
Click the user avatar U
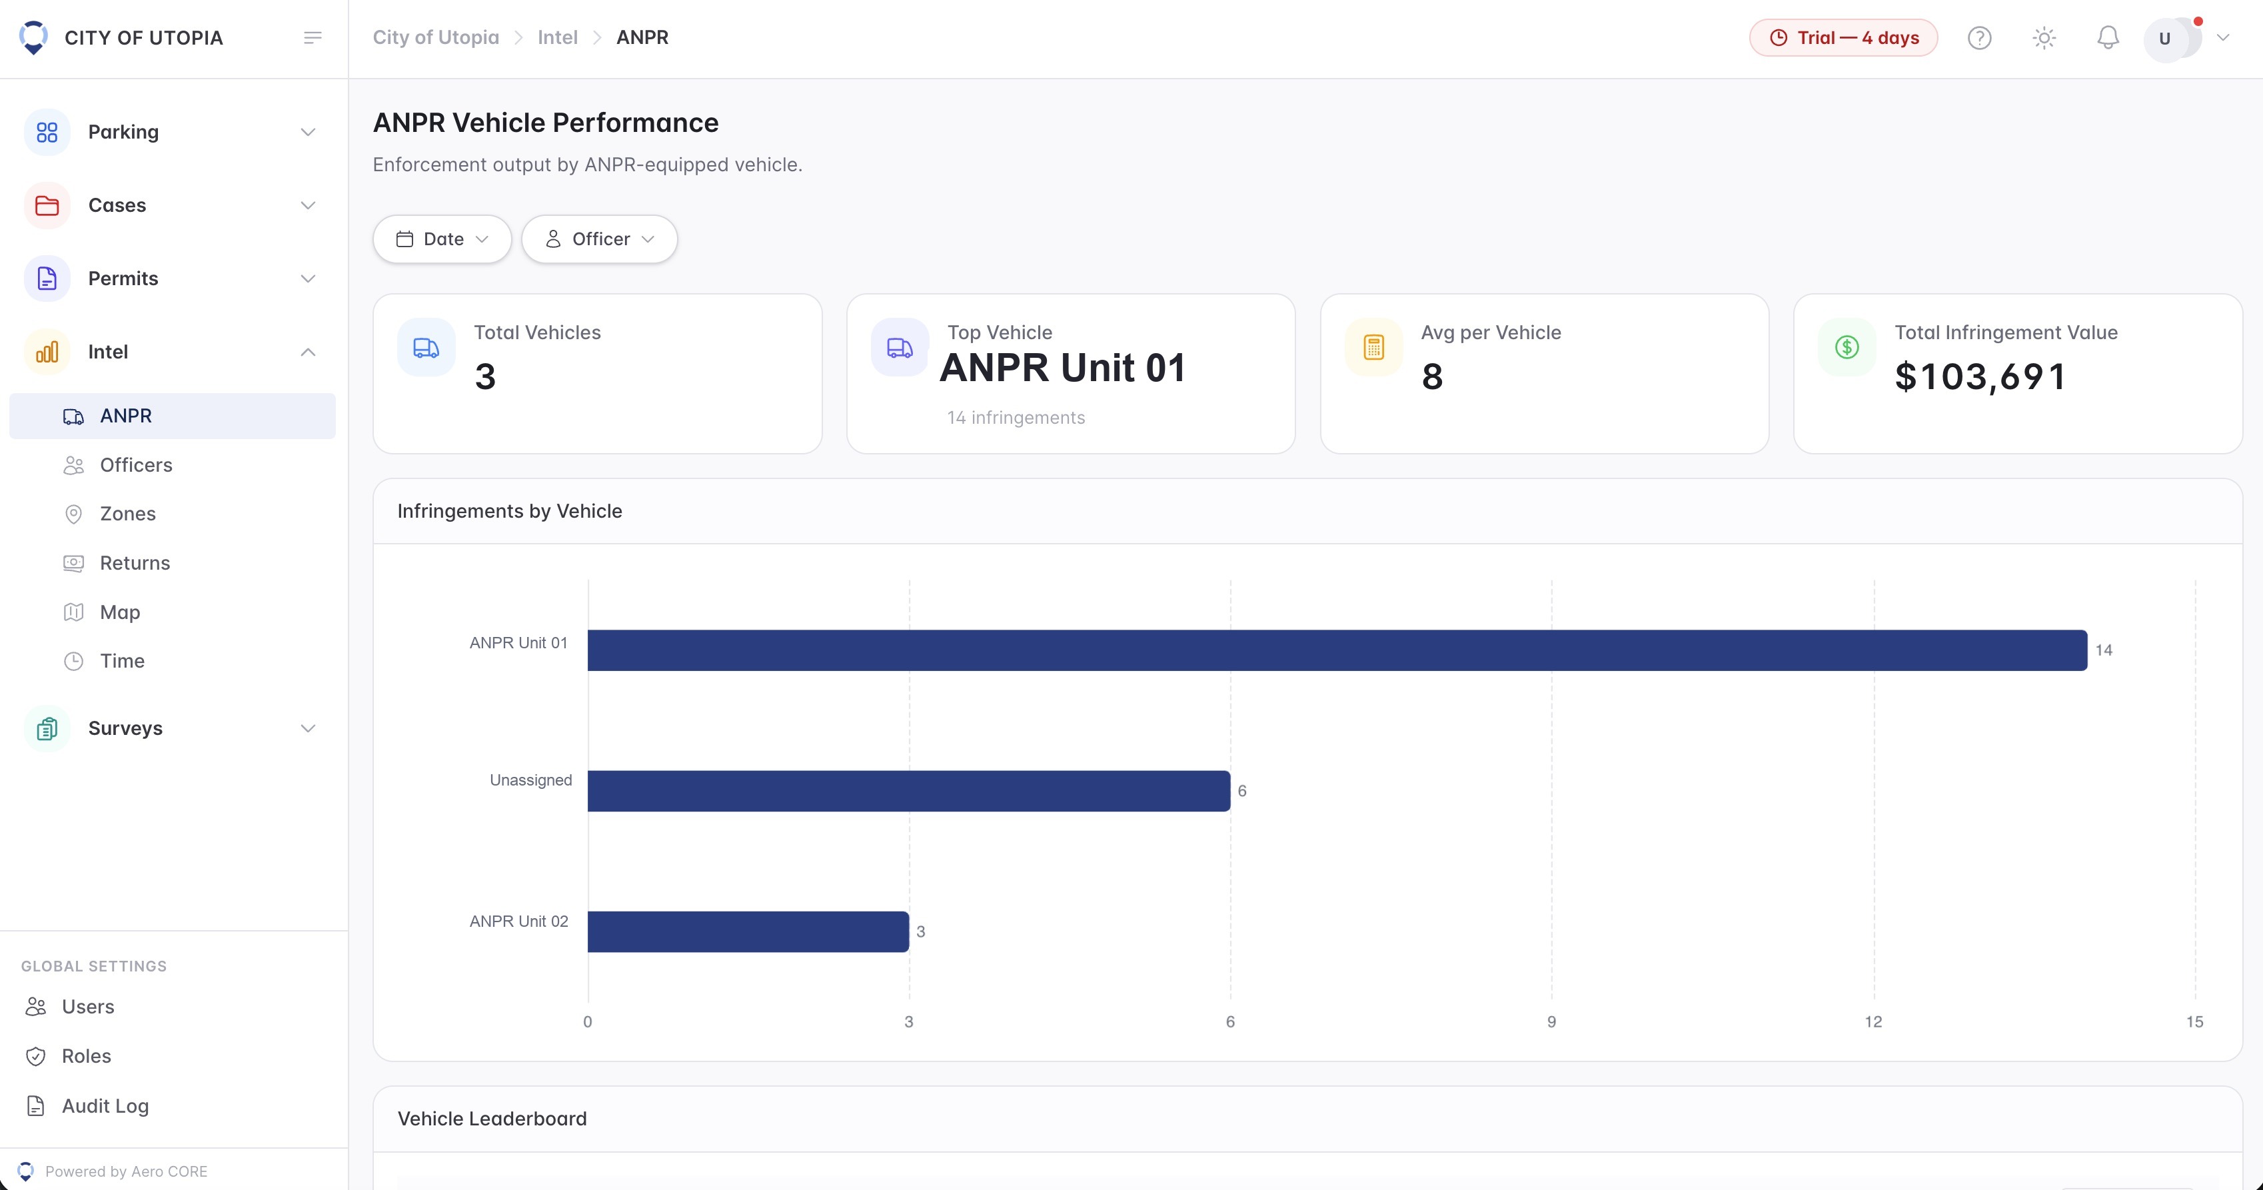coord(2166,39)
